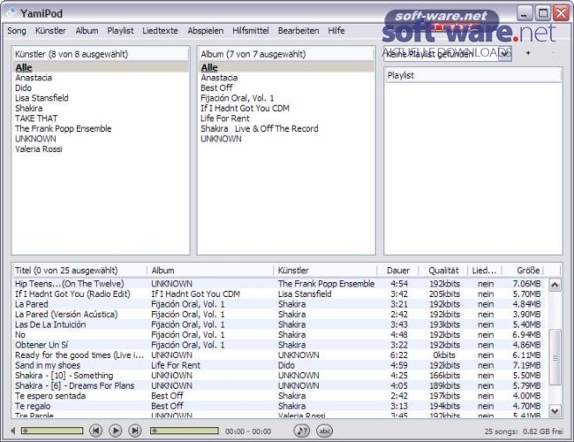Image resolution: width=574 pixels, height=442 pixels.
Task: Select album Best Off in Album list
Action: tap(286, 88)
